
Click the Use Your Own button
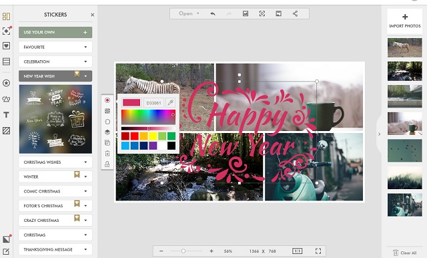pyautogui.click(x=55, y=32)
